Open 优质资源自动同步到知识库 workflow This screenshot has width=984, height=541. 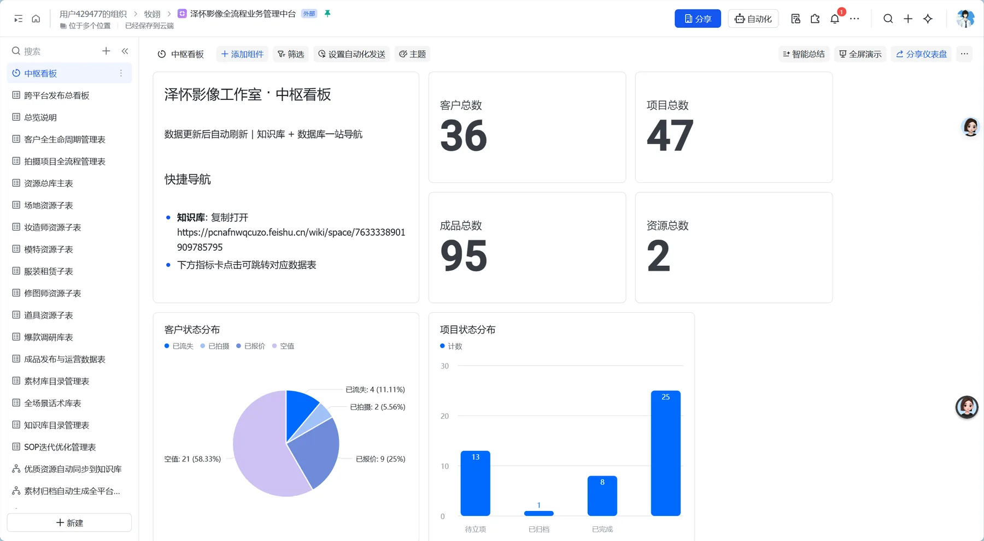coord(69,469)
